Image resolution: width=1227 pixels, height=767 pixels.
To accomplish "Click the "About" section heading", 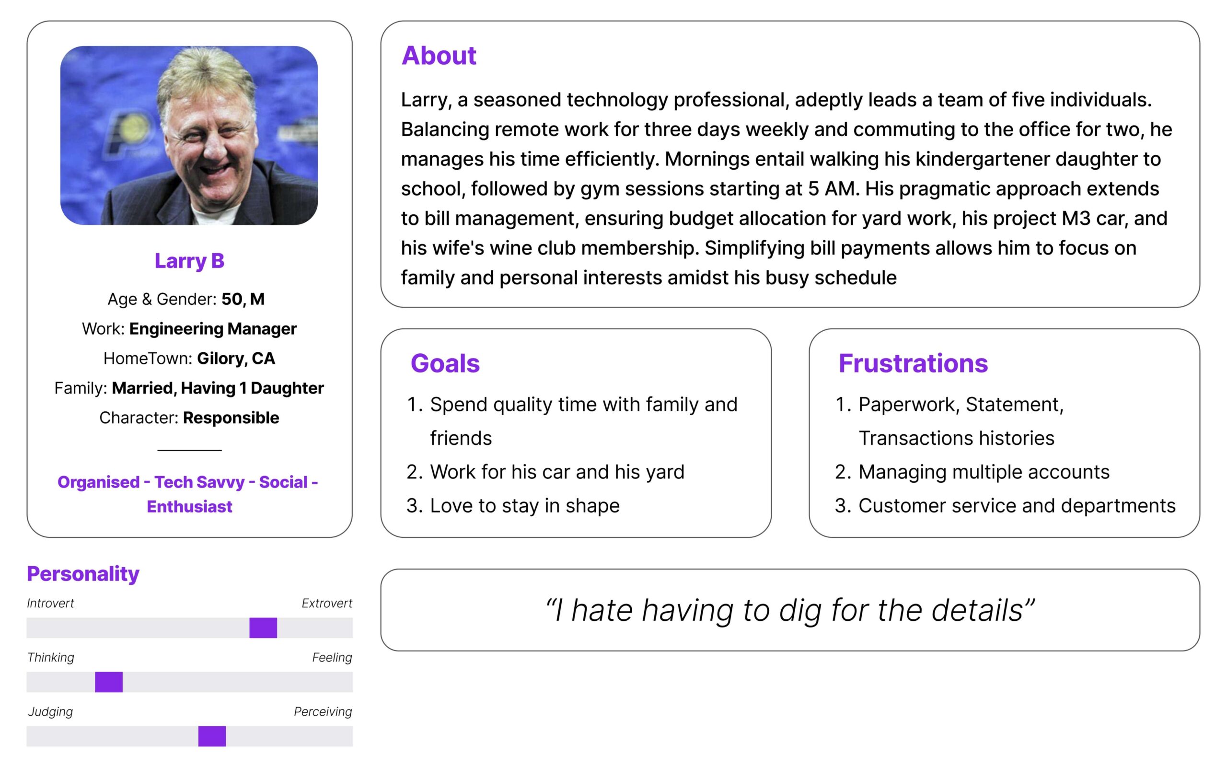I will [439, 55].
